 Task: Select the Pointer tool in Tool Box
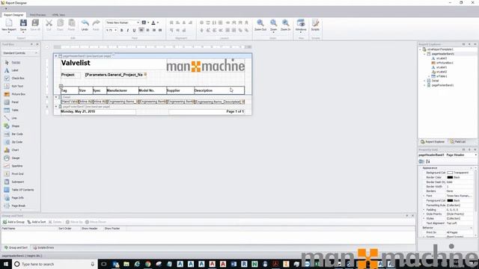[x=16, y=62]
